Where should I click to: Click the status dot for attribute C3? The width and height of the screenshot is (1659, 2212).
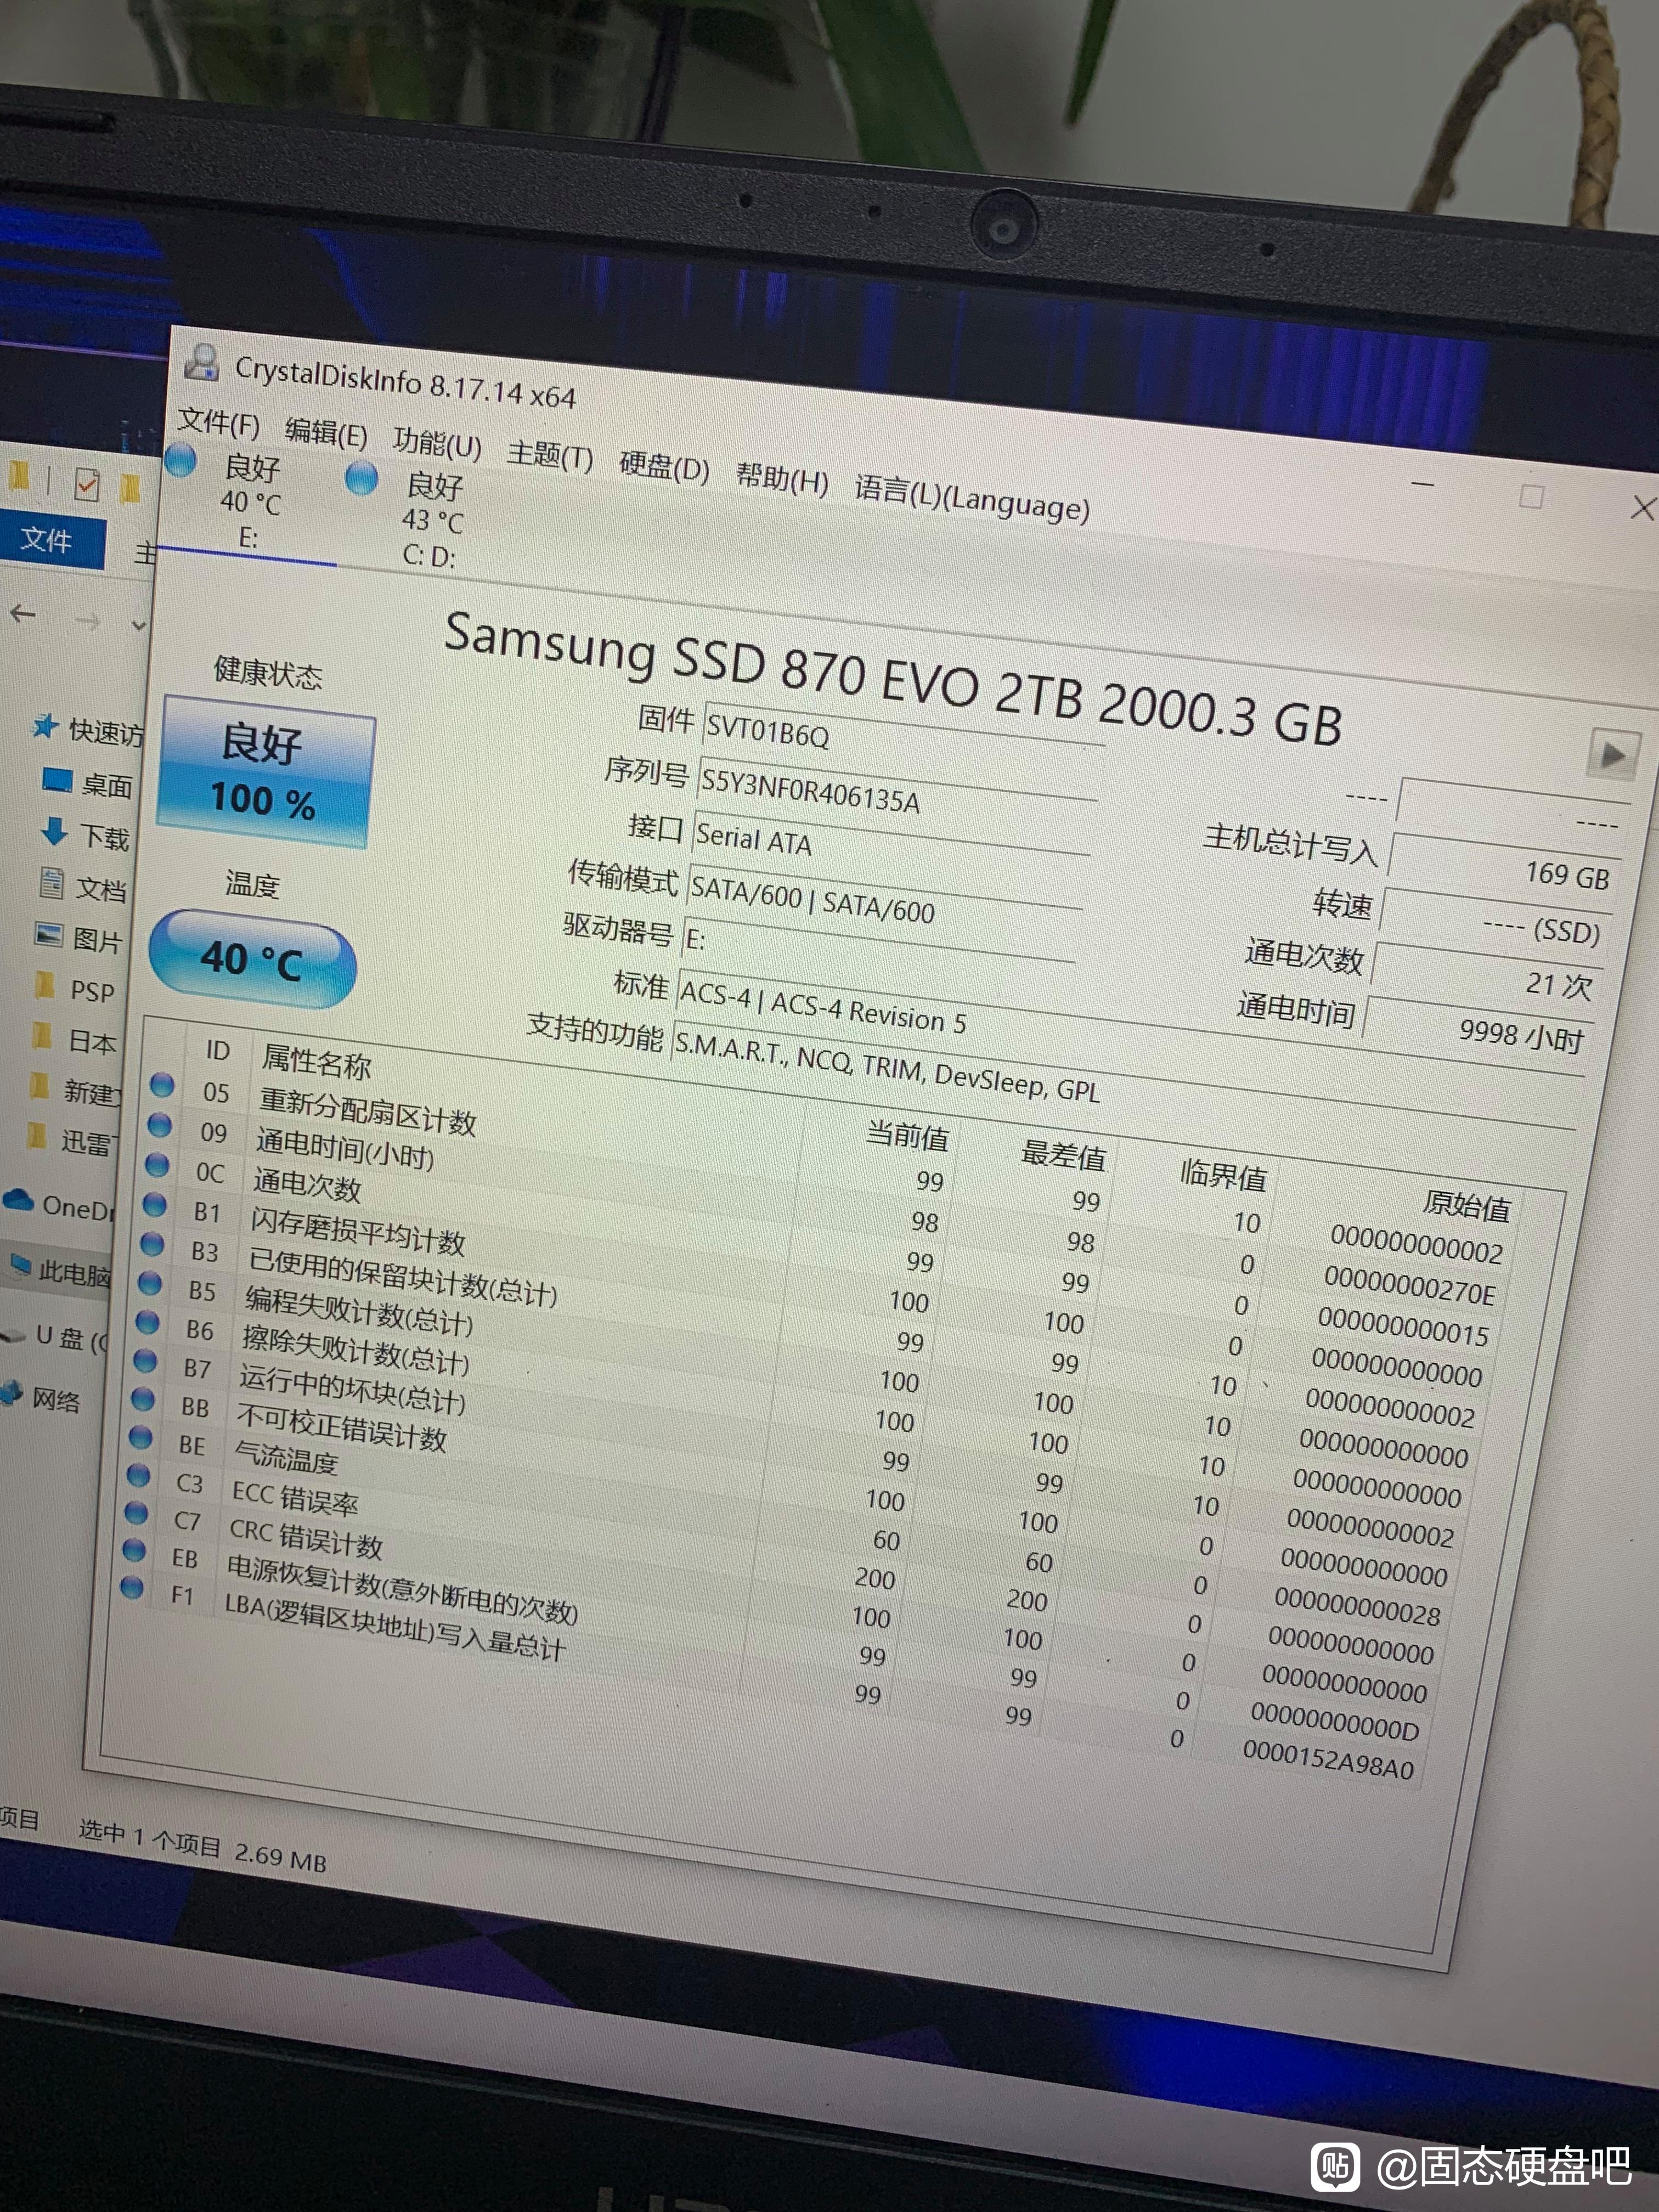click(138, 1476)
